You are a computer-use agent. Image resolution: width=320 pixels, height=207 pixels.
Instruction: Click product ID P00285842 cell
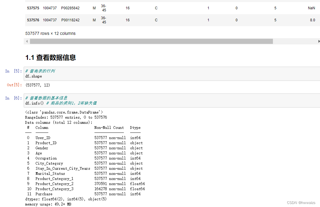(70, 8)
